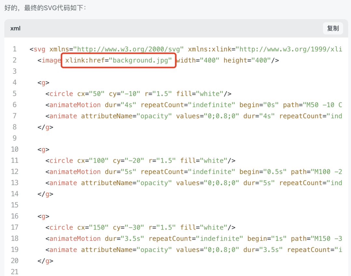
Task: Click the image tag on line 2
Action: tap(49, 60)
